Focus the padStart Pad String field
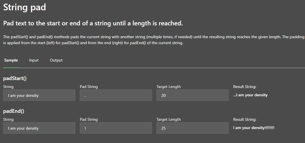 click(116, 95)
